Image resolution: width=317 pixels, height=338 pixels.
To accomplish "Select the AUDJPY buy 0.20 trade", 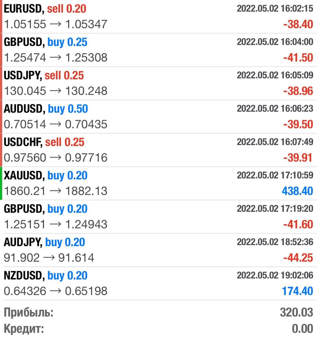I will coord(158,250).
